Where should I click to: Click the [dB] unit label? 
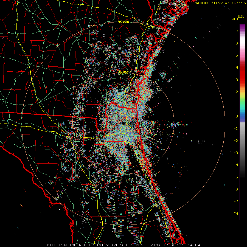click(234, 19)
